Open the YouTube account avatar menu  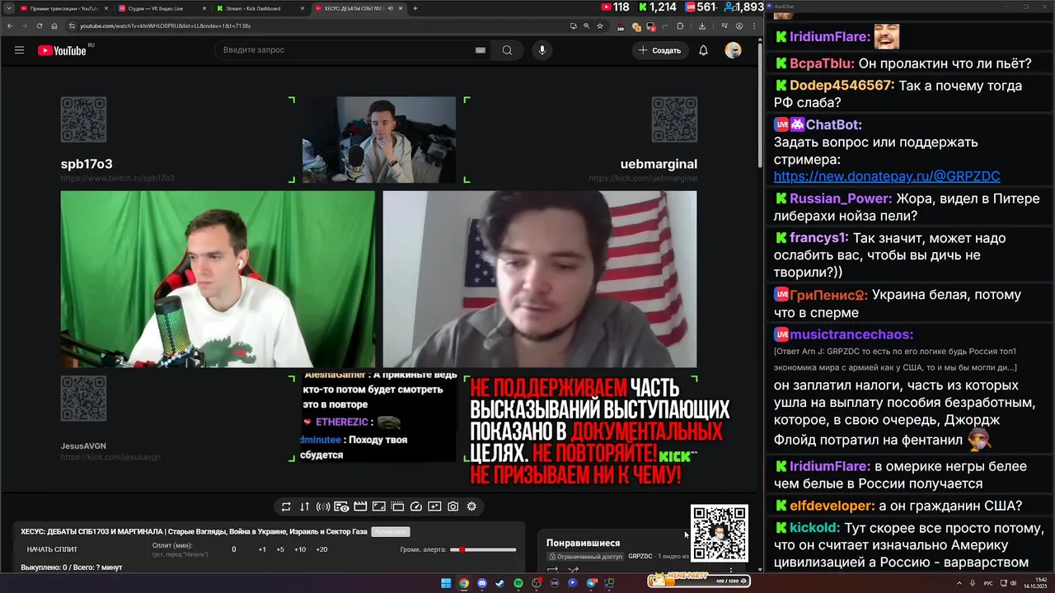[x=733, y=50]
